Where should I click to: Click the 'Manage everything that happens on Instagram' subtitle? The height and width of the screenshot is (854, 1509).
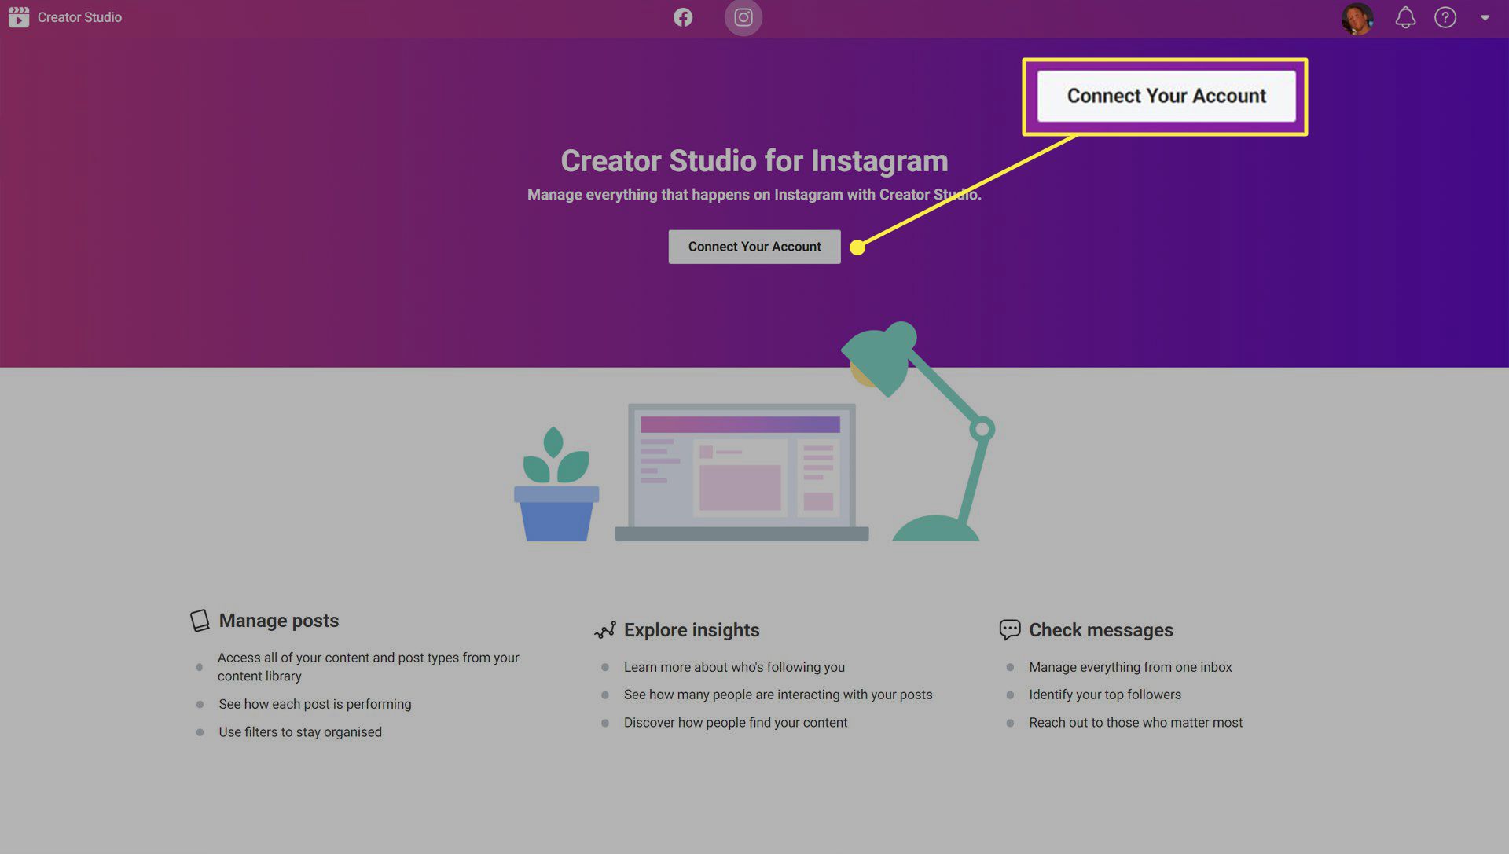pyautogui.click(x=754, y=195)
